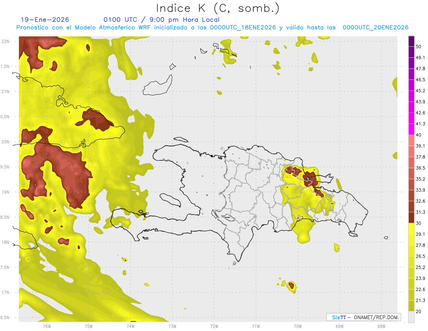
Task: Click the '41.3' colorbar value
Action: pyautogui.click(x=421, y=124)
